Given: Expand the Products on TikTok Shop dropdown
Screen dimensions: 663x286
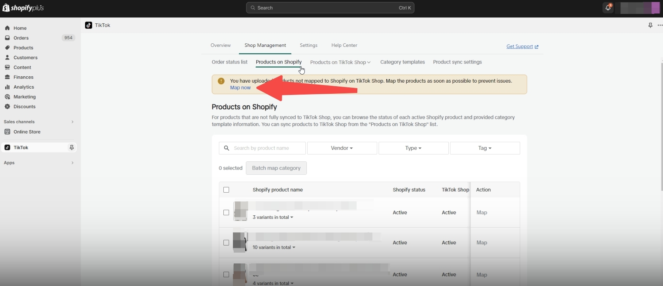Looking at the screenshot, I should 340,62.
